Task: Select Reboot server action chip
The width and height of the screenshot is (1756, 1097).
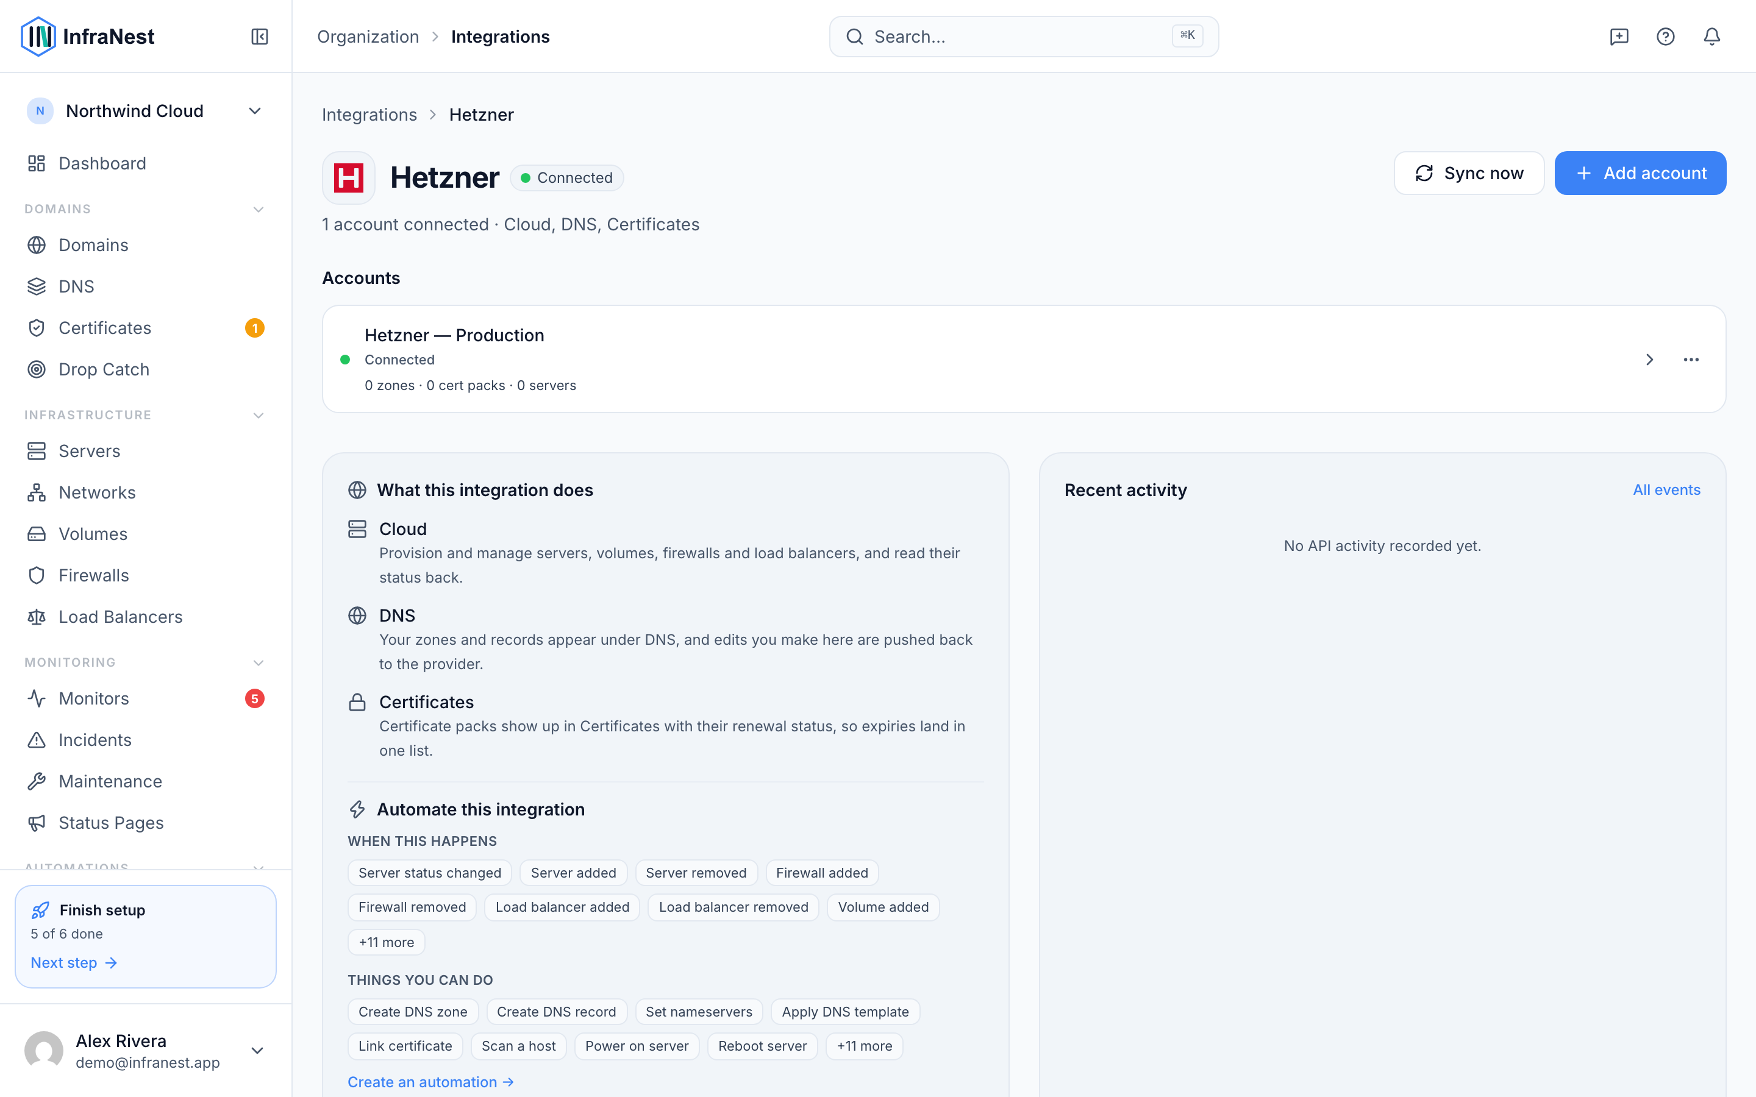Action: pos(763,1046)
